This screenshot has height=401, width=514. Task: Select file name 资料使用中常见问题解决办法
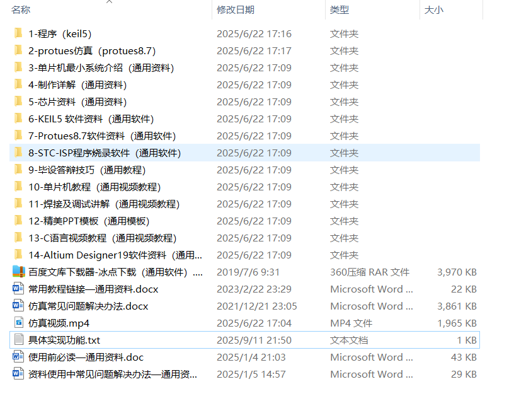click(x=113, y=375)
